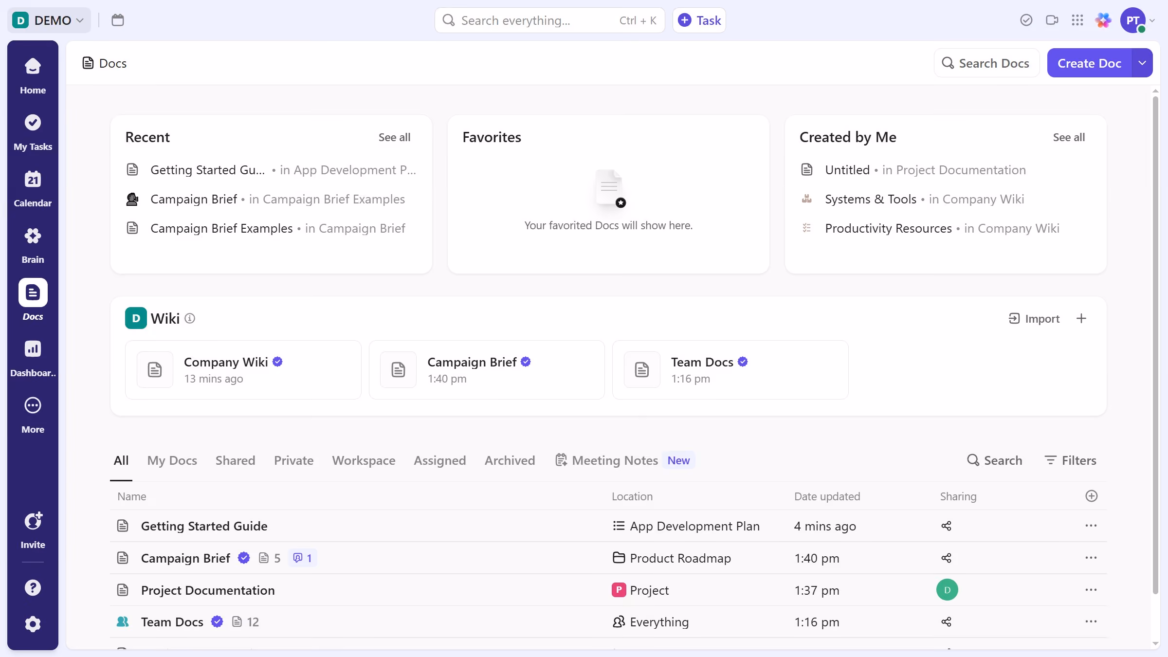The height and width of the screenshot is (657, 1168).
Task: Open the Filters menu
Action: 1071,460
